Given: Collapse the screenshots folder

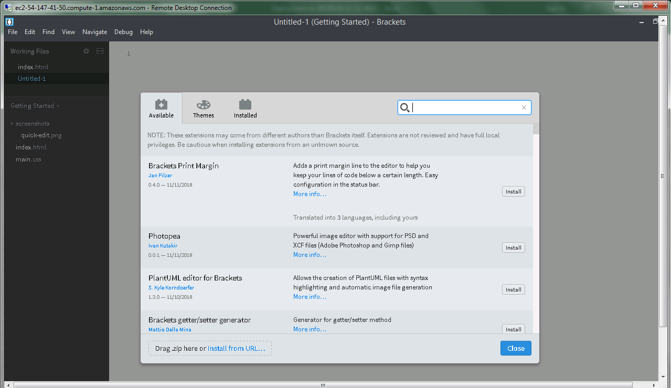Looking at the screenshot, I should 12,124.
